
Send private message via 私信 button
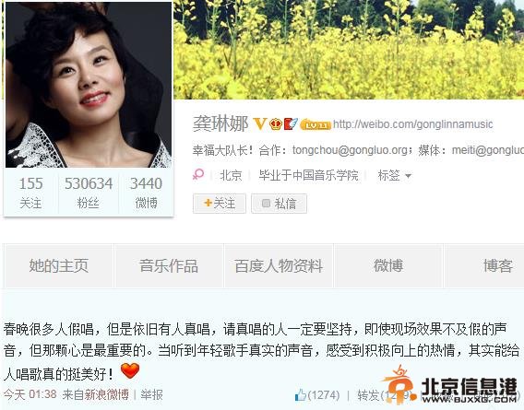279,204
